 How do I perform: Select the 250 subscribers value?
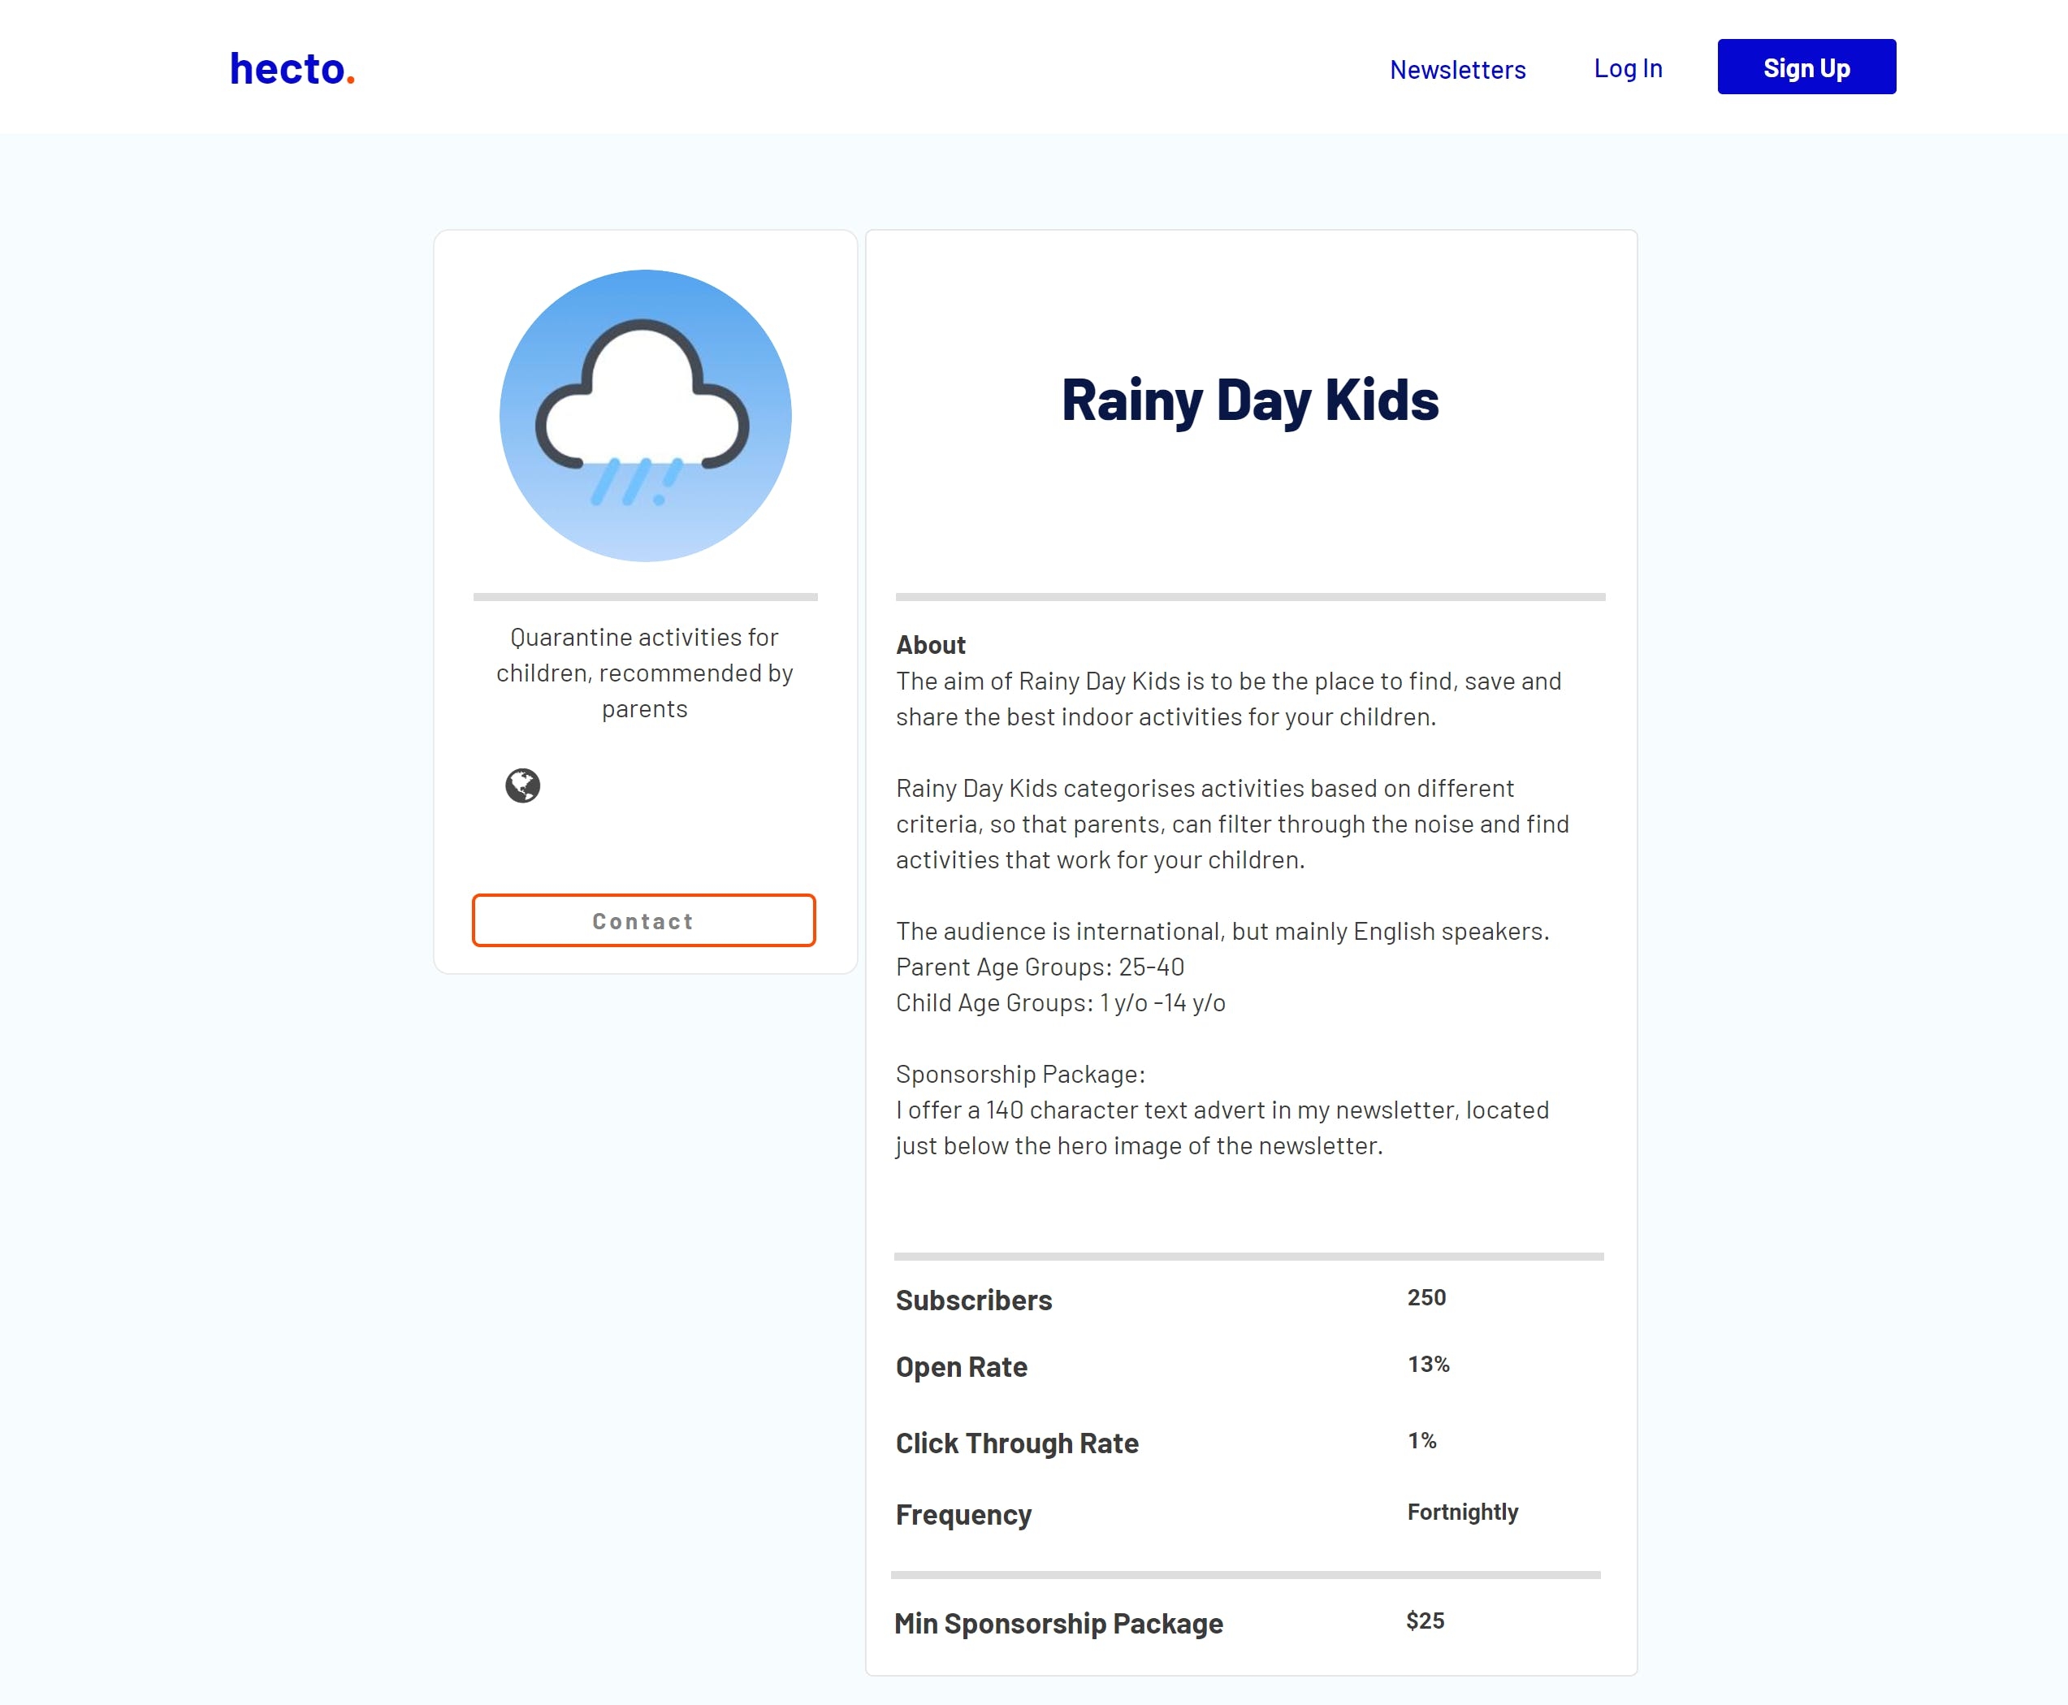(1426, 1297)
